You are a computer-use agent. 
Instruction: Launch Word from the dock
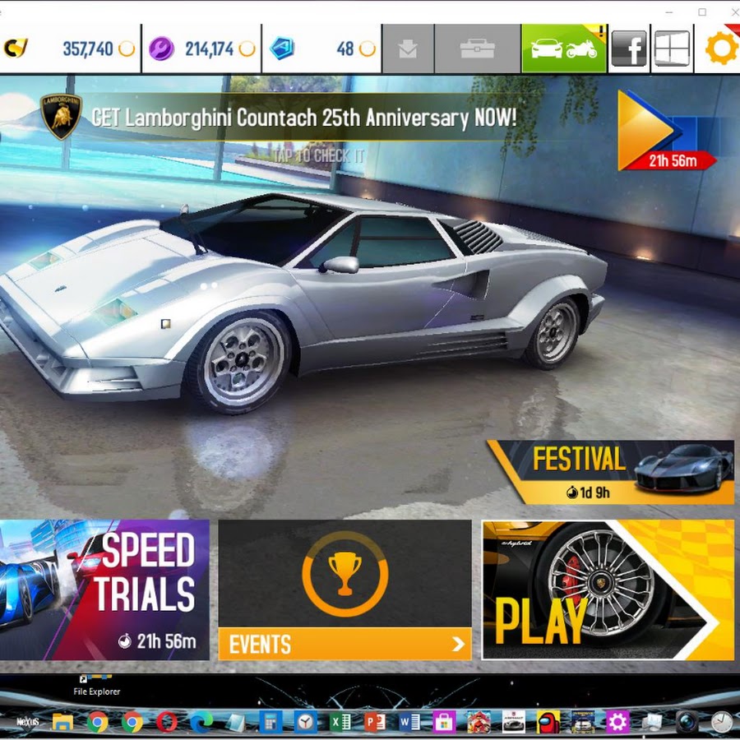pos(409,723)
